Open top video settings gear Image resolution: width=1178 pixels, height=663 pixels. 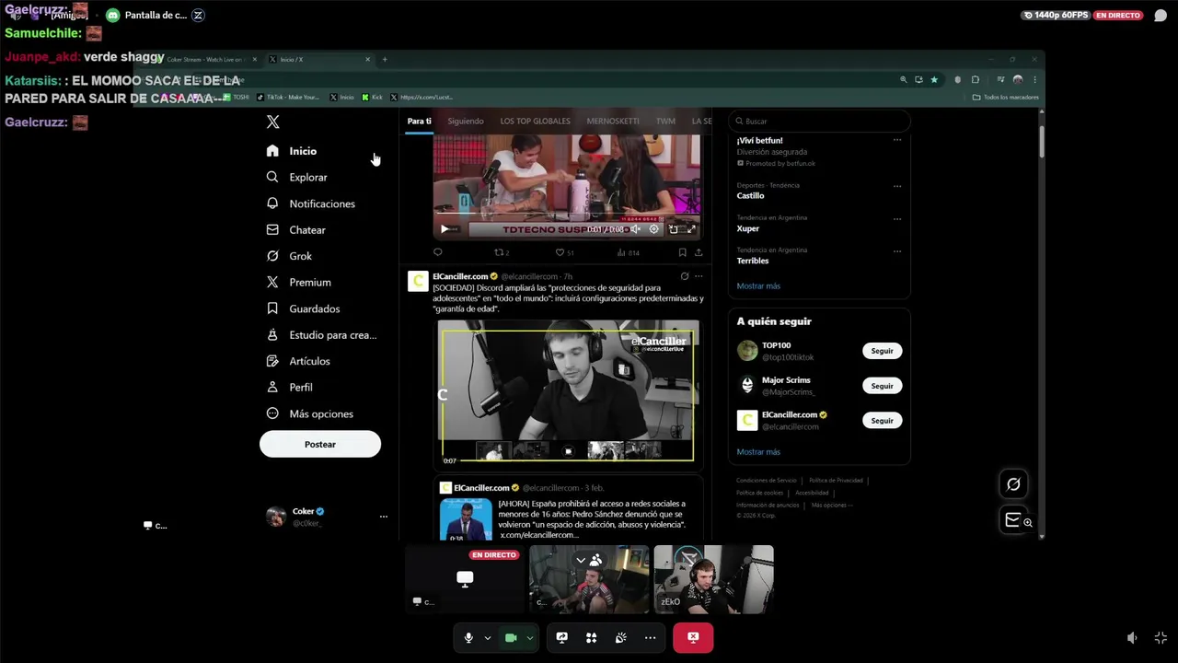coord(654,229)
